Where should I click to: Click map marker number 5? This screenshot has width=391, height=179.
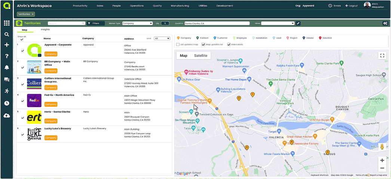[328, 152]
